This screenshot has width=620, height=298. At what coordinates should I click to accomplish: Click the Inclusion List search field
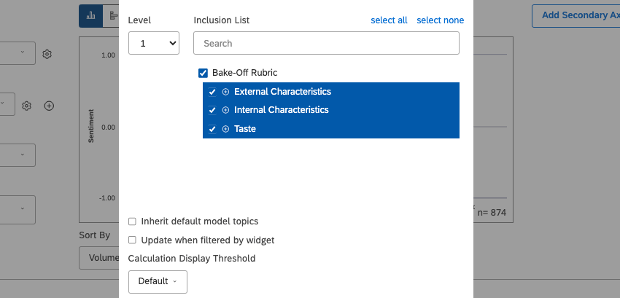326,44
